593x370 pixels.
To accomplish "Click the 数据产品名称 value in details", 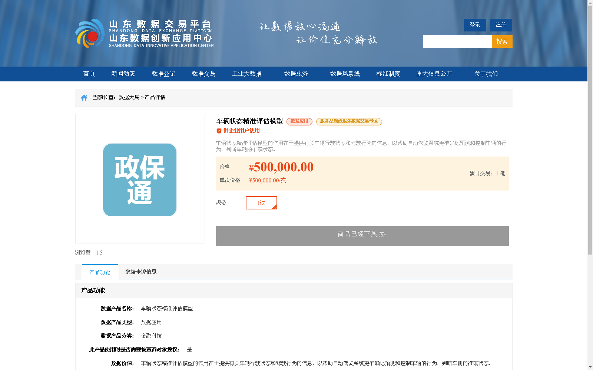I will pos(167,309).
